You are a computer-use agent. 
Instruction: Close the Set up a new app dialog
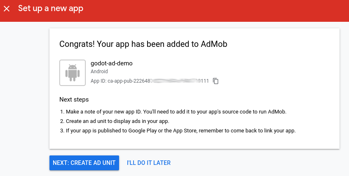pos(7,9)
